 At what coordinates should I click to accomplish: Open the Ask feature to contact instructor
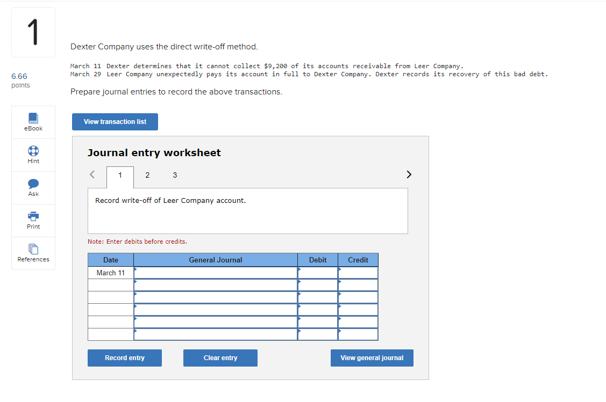pyautogui.click(x=33, y=187)
